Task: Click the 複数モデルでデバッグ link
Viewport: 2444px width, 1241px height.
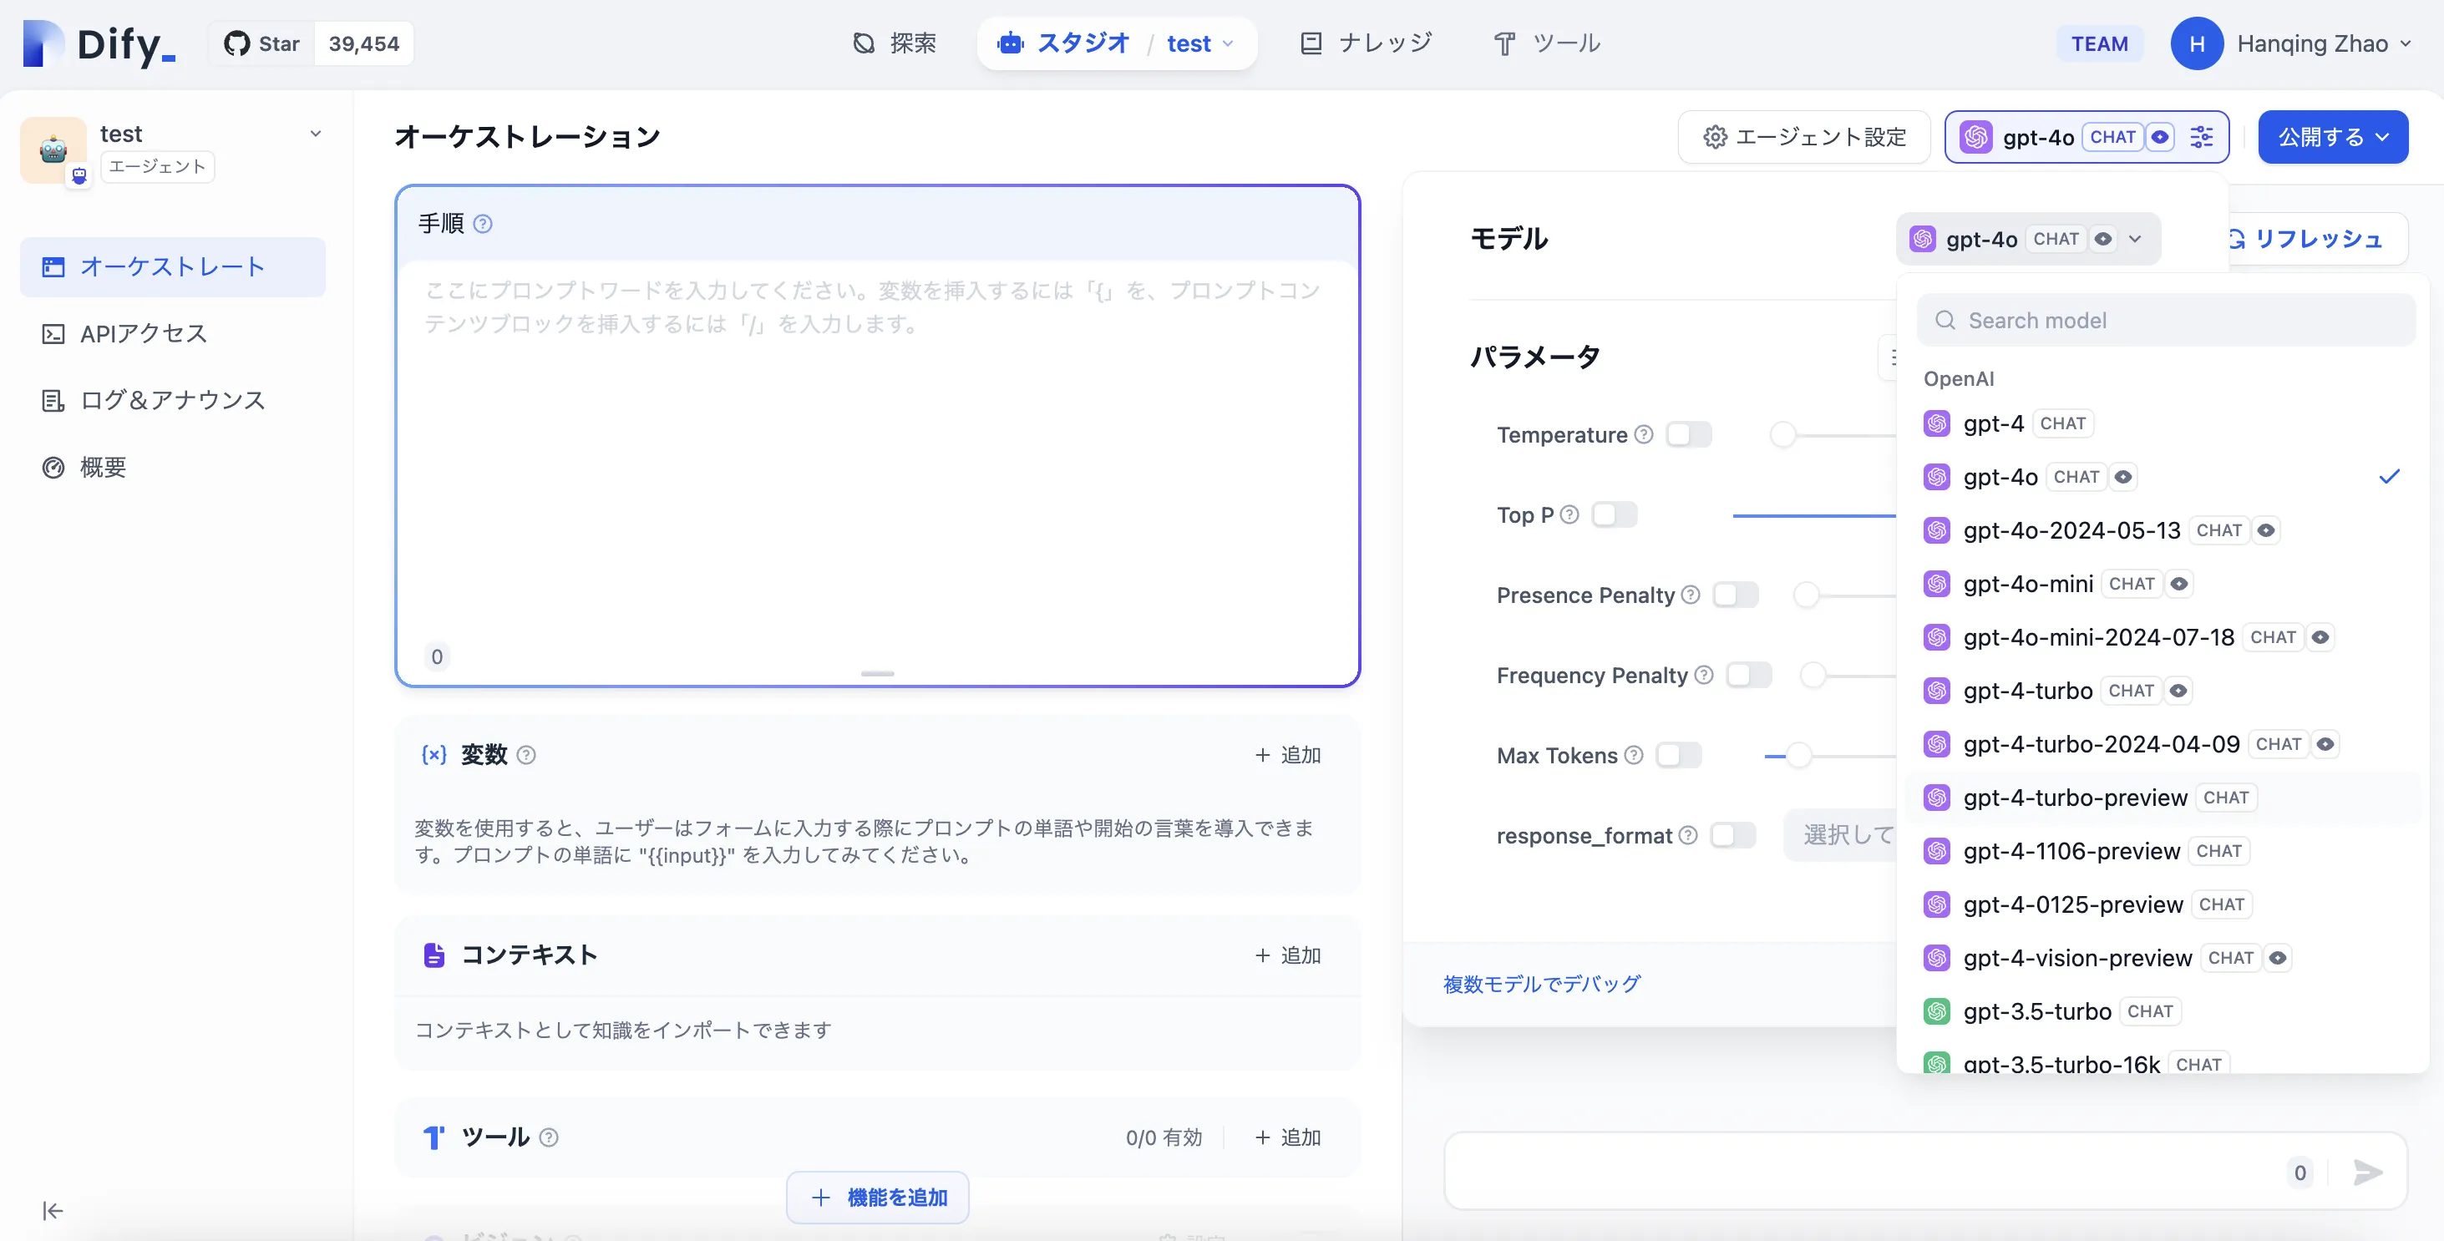Action: 1542,984
